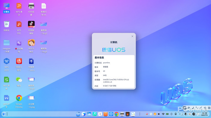Open the screen recorder dock icon
This screenshot has height=118, width=211.
128,114
